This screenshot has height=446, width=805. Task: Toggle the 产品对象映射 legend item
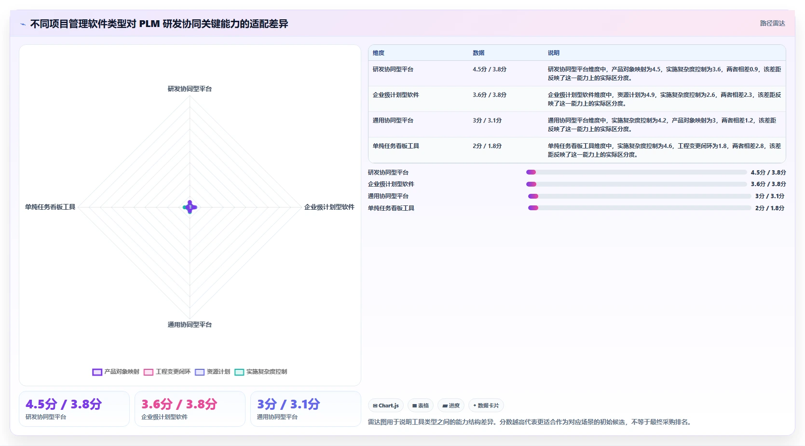coord(116,372)
